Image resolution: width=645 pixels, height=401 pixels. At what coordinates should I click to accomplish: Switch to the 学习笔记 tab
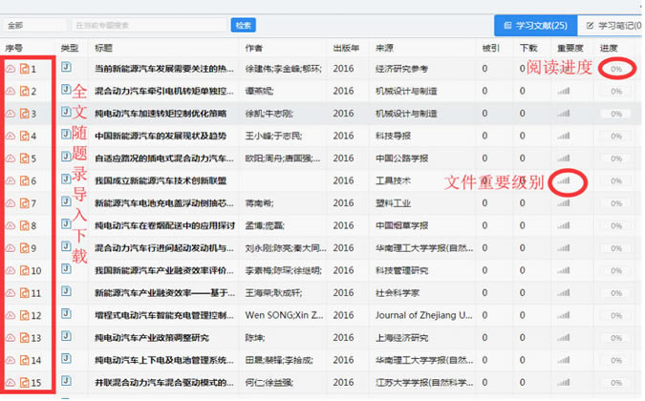pyautogui.click(x=613, y=25)
